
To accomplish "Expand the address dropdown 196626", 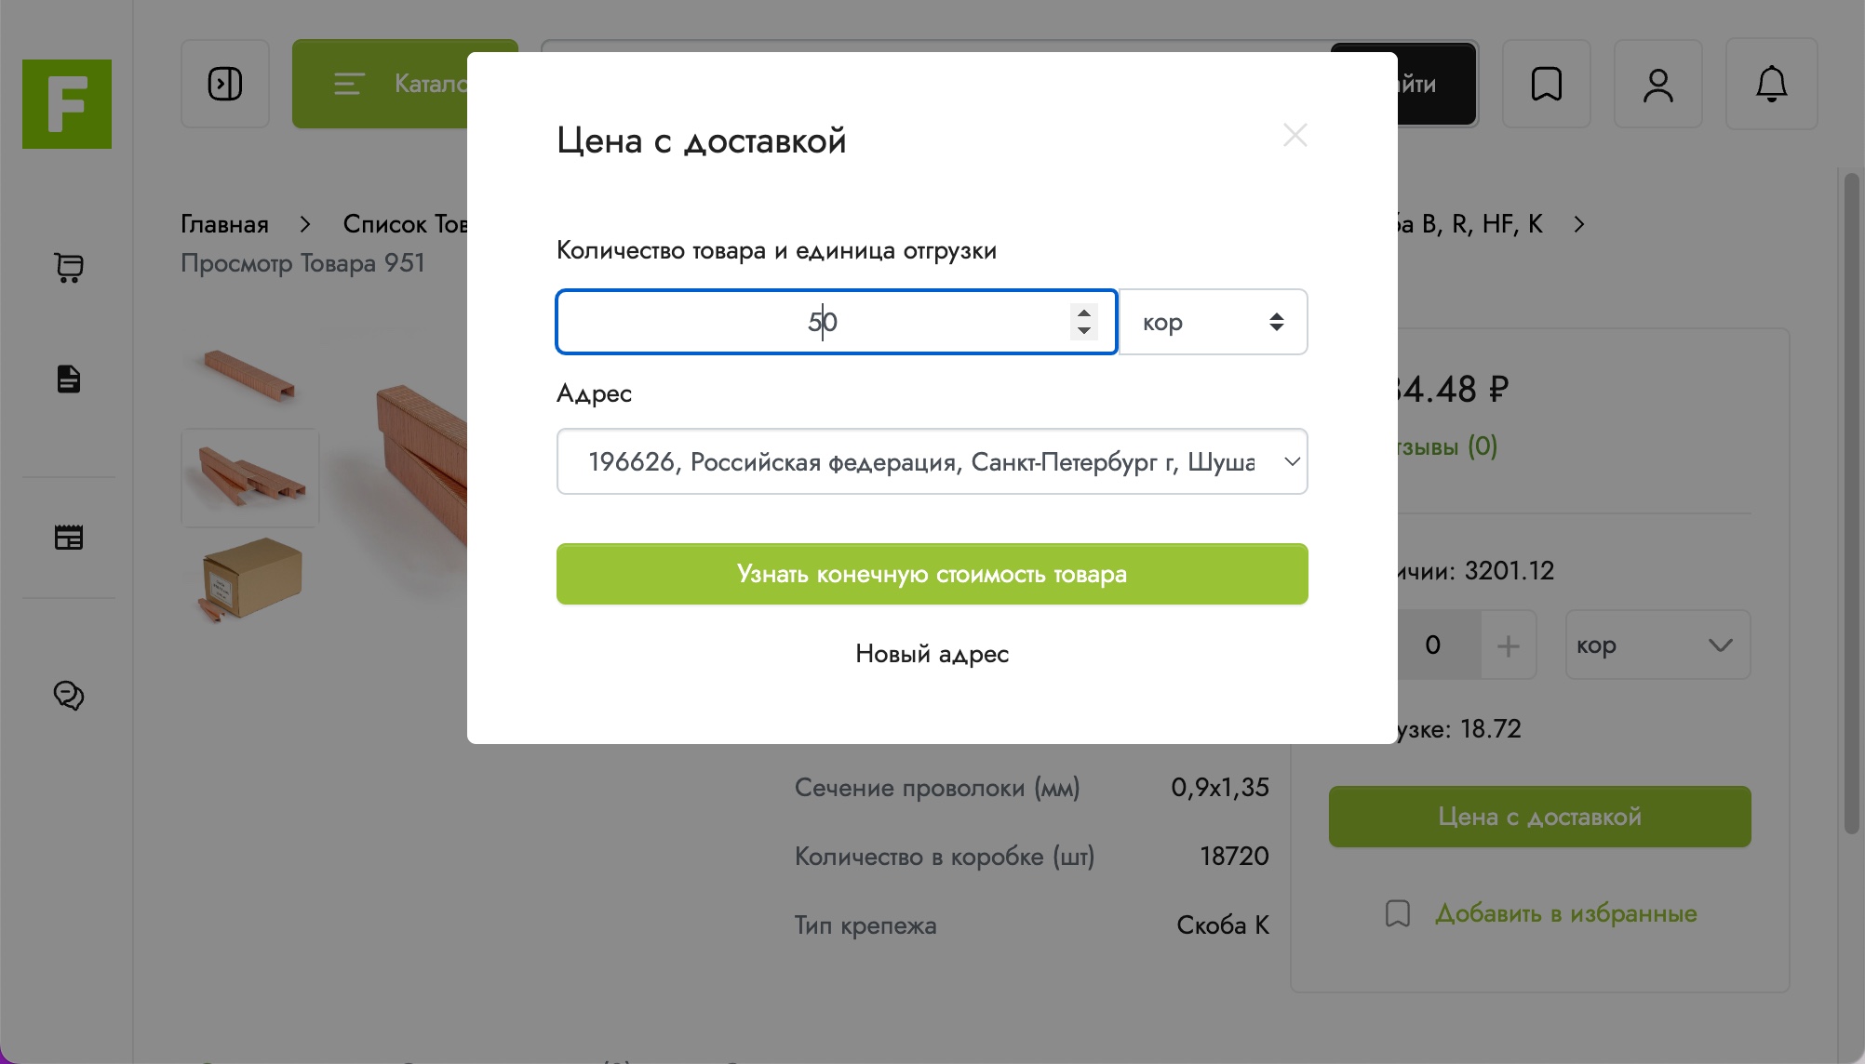I will click(932, 461).
